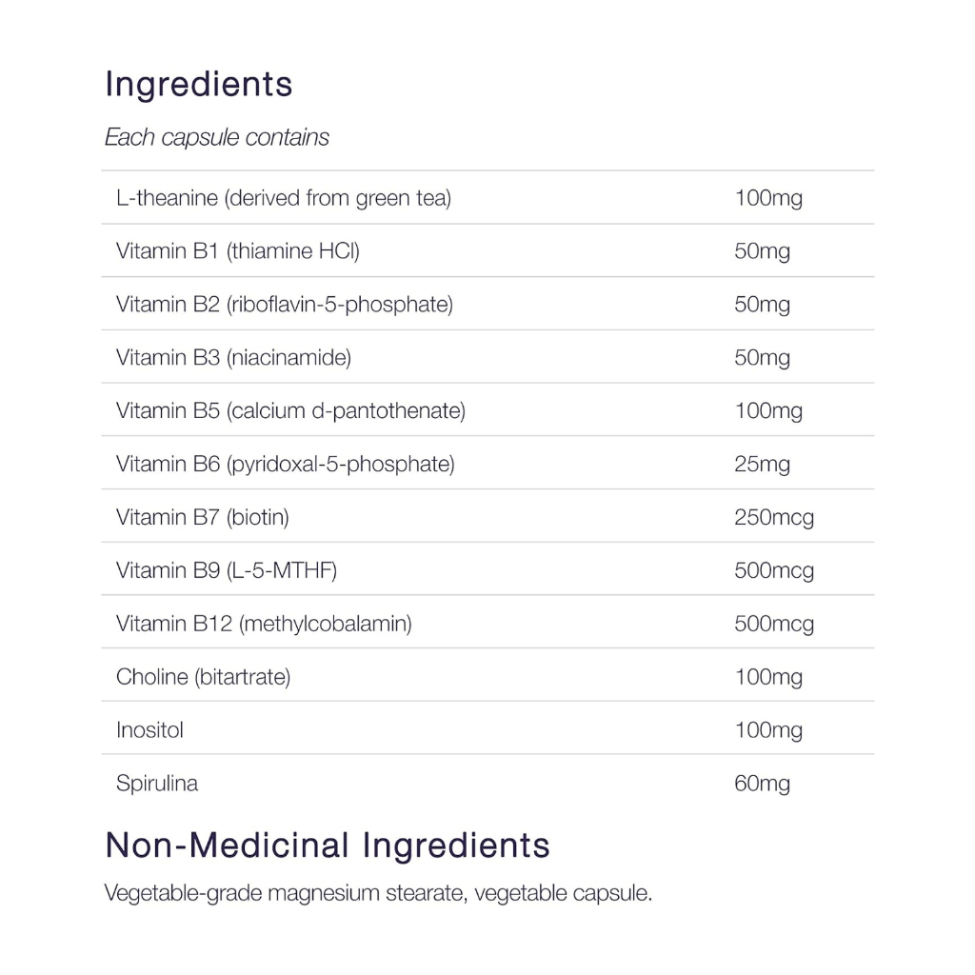Click the 'Each capsule contains' subtitle

click(x=216, y=137)
